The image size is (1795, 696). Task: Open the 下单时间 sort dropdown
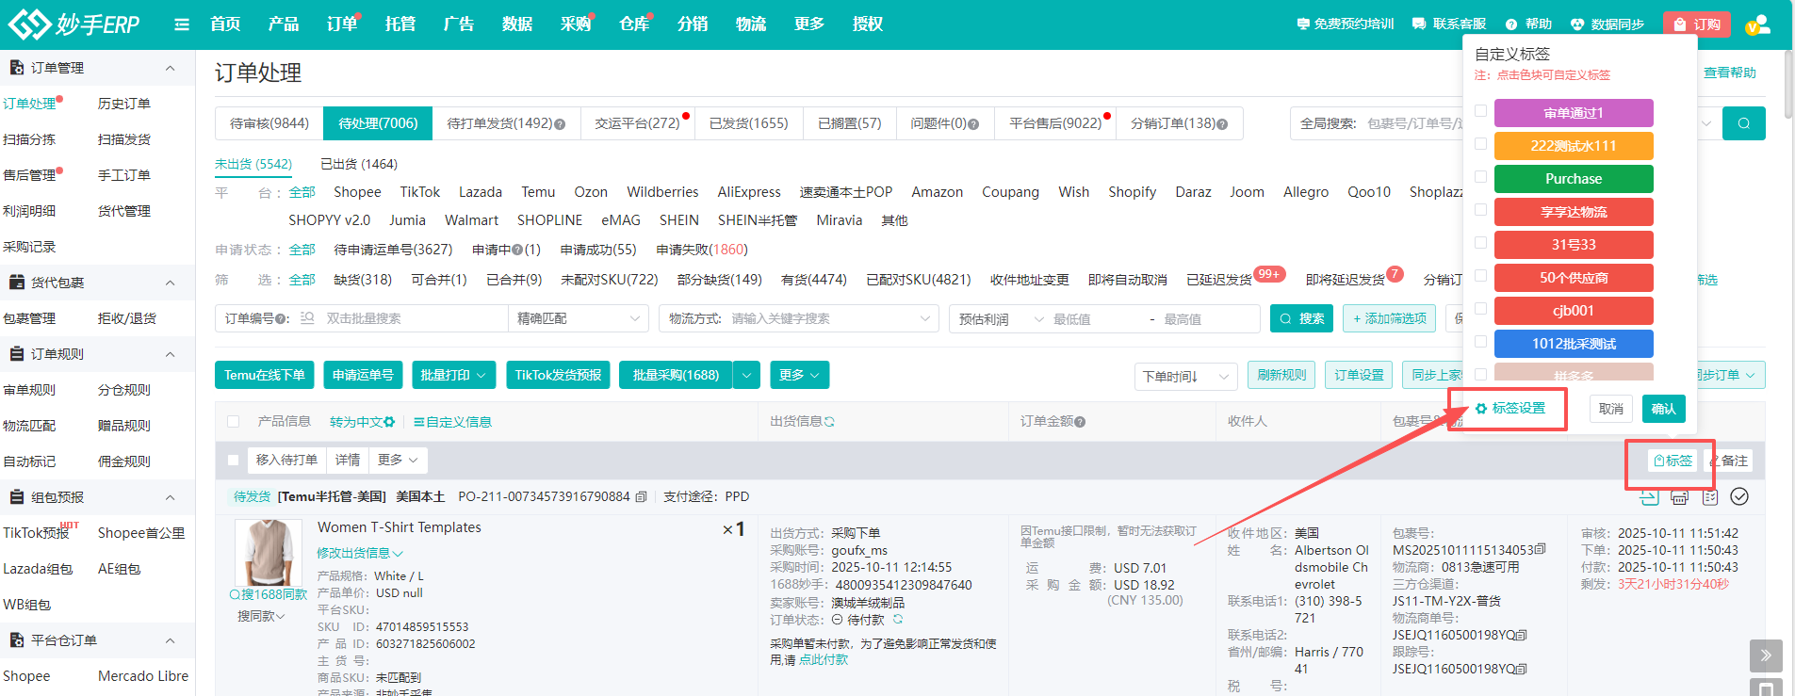[1185, 376]
